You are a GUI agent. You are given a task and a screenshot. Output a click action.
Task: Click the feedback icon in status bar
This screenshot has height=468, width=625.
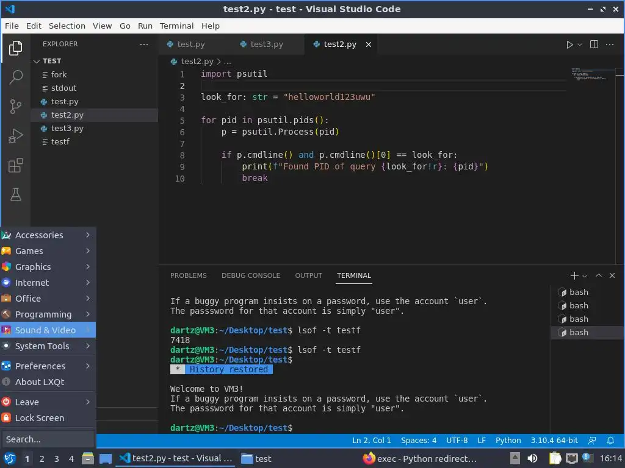[x=592, y=441]
